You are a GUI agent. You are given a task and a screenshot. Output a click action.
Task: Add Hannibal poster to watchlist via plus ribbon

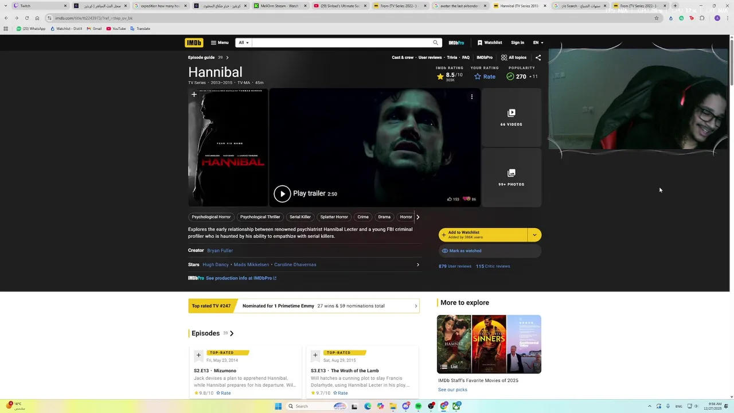coord(194,95)
